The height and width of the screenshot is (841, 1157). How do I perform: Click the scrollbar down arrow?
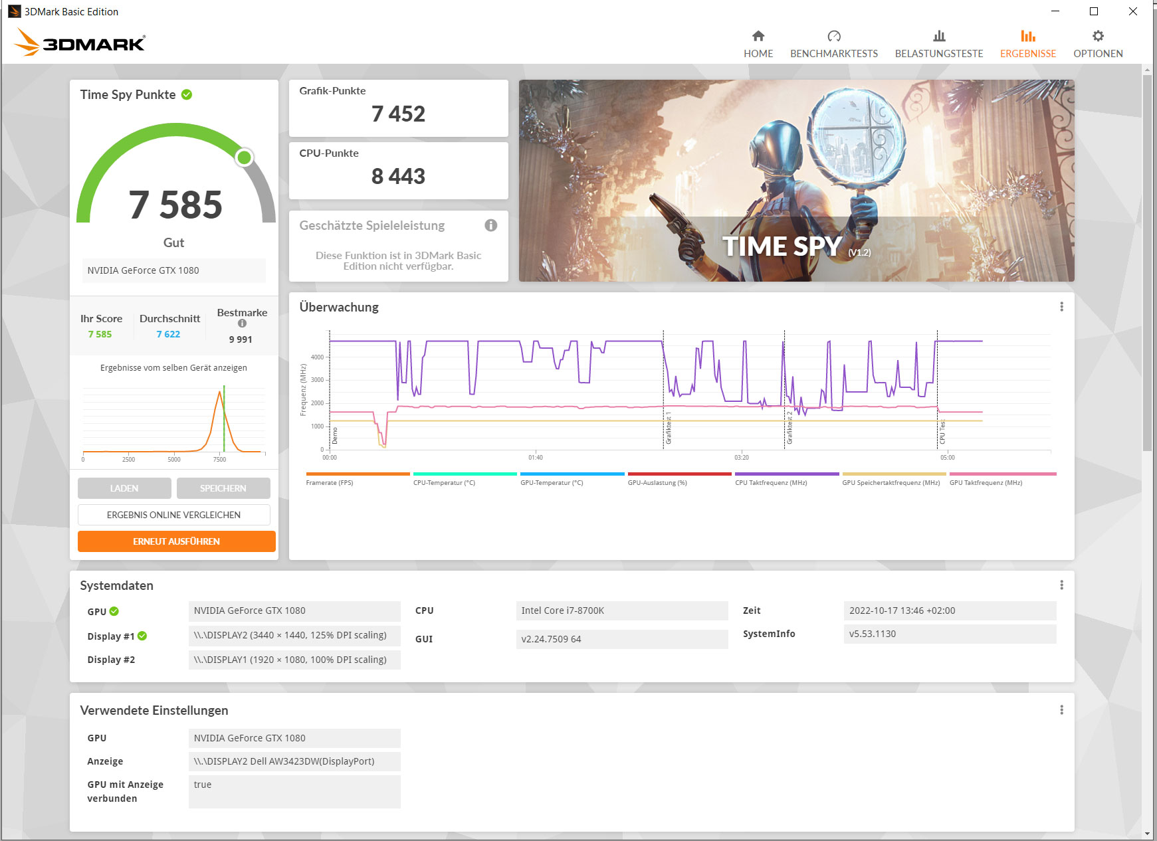click(x=1147, y=834)
